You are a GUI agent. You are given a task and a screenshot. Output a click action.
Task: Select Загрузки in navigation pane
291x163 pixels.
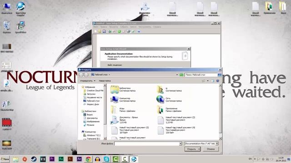coord(90,94)
